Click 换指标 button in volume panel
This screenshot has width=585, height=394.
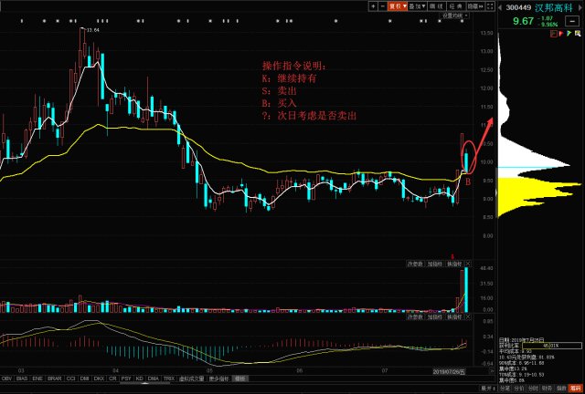454,264
